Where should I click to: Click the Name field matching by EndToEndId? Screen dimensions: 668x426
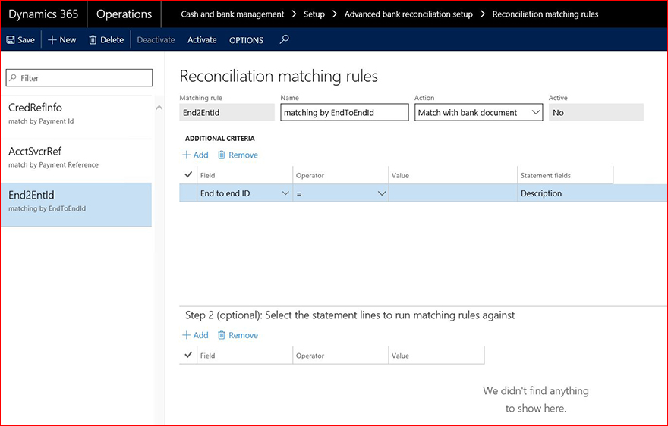pos(345,113)
